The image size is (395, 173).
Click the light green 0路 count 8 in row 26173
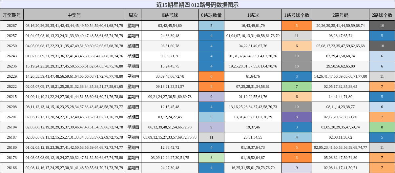tap(211, 158)
